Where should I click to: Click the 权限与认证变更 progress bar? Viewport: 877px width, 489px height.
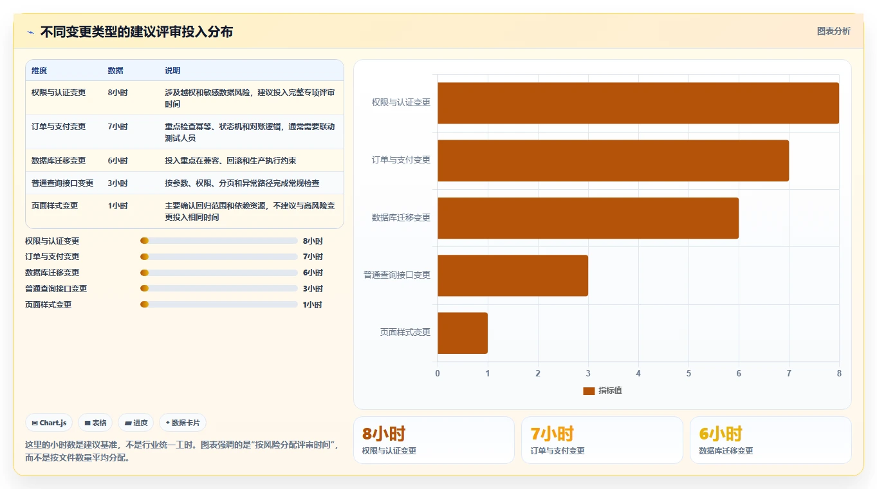[x=219, y=241]
